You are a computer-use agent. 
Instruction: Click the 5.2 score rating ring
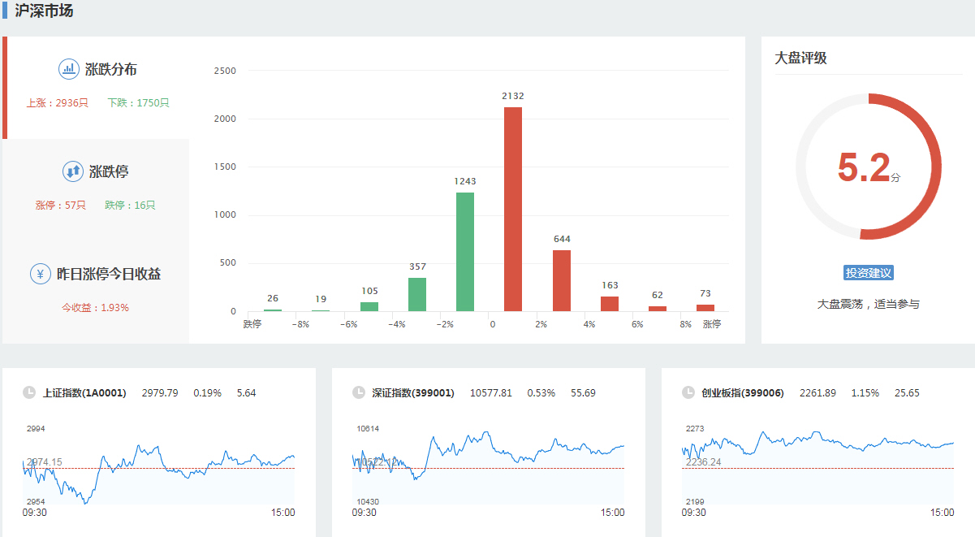click(x=868, y=167)
